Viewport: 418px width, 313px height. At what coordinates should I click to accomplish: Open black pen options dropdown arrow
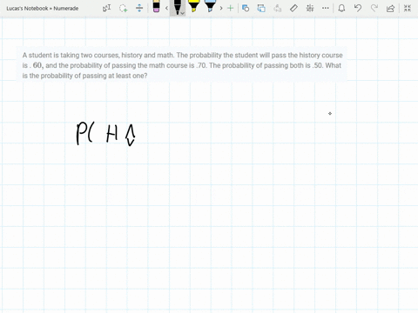tap(182, 13)
